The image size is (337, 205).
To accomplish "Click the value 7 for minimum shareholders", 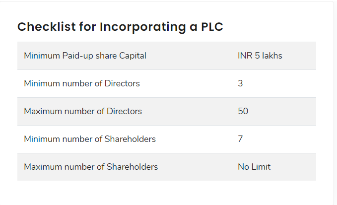I will [240, 139].
